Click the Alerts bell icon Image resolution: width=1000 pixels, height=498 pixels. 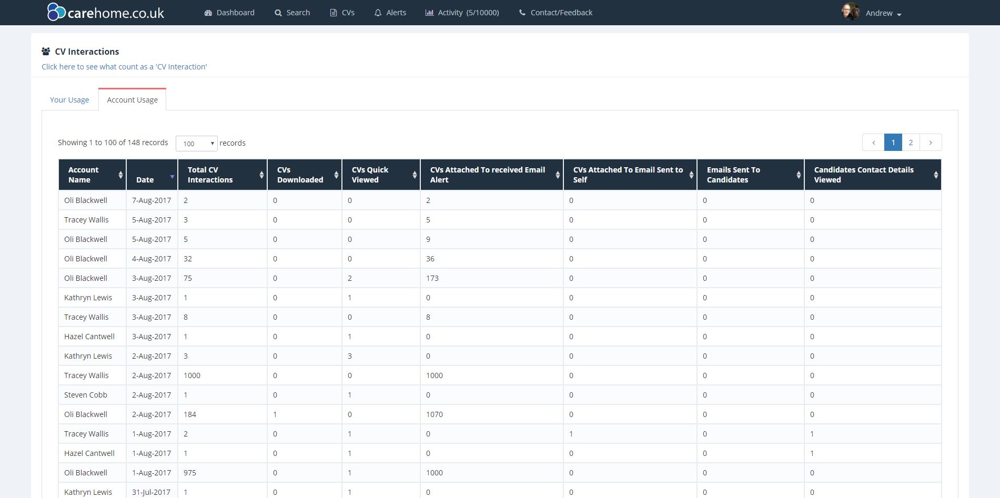(x=378, y=13)
